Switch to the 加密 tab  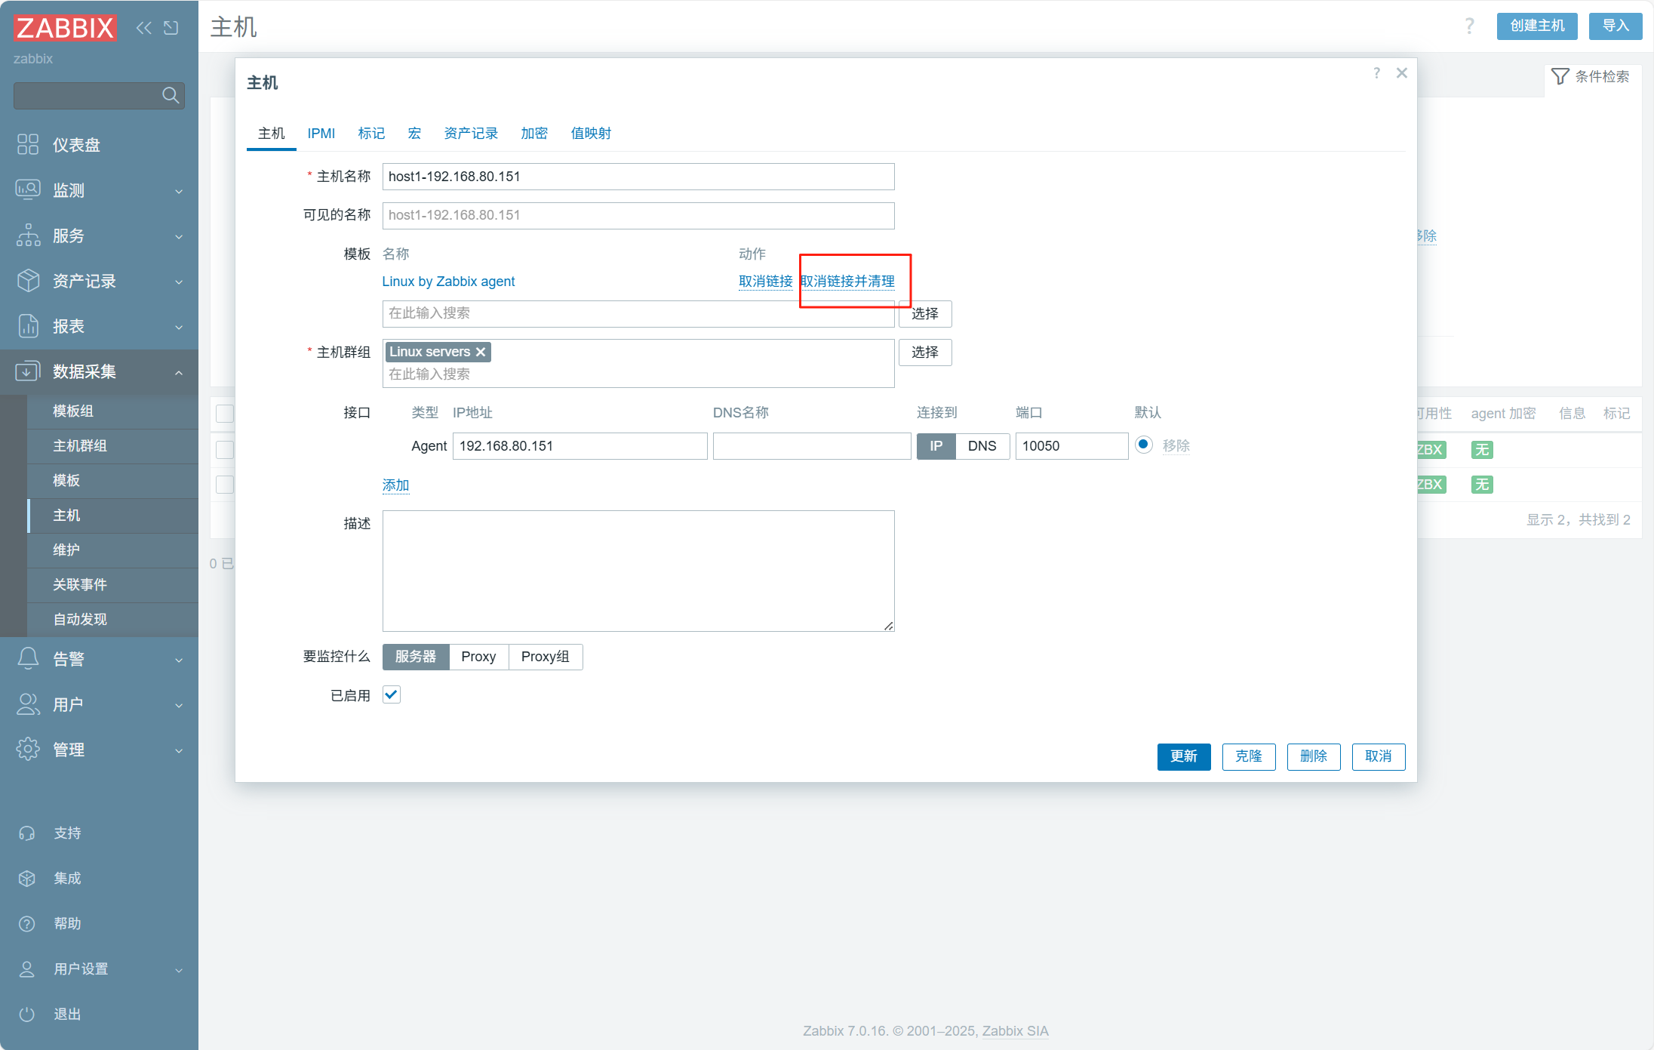(534, 133)
